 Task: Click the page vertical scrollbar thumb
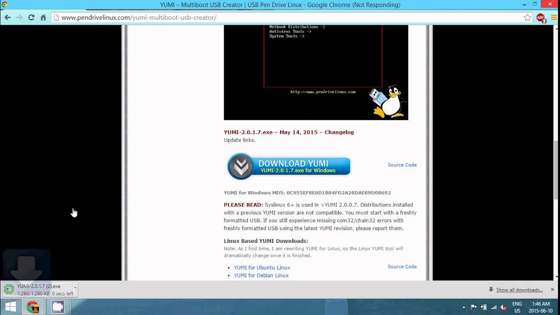pyautogui.click(x=556, y=169)
